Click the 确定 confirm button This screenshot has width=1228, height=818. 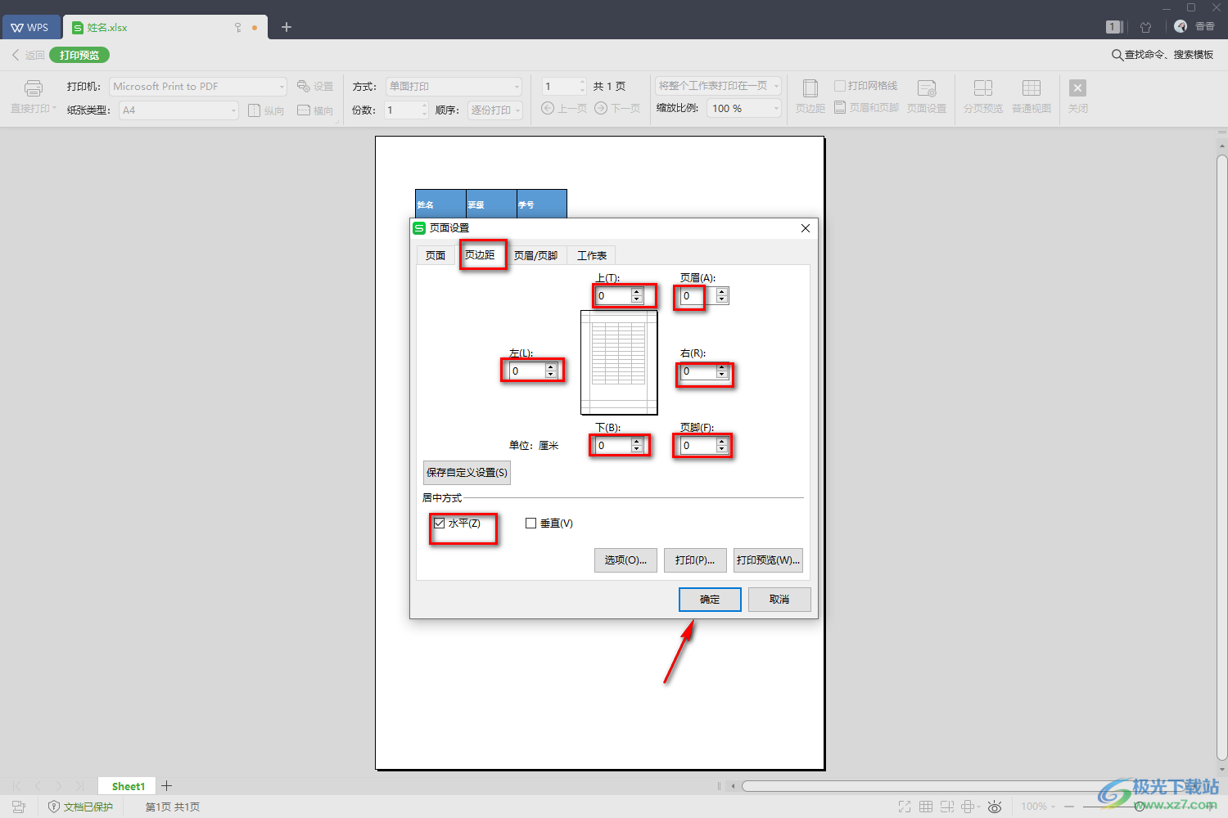[x=710, y=600]
